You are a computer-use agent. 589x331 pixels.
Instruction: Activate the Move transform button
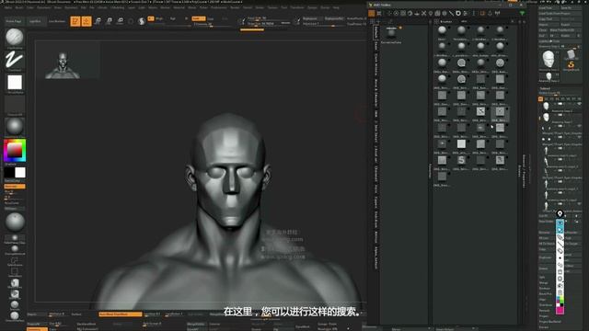(98, 21)
